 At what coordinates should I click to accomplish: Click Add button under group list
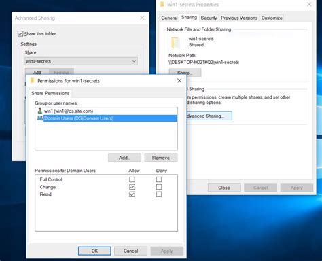click(124, 158)
